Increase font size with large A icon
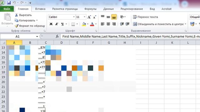This screenshot has width=200, height=112. [x=89, y=17]
